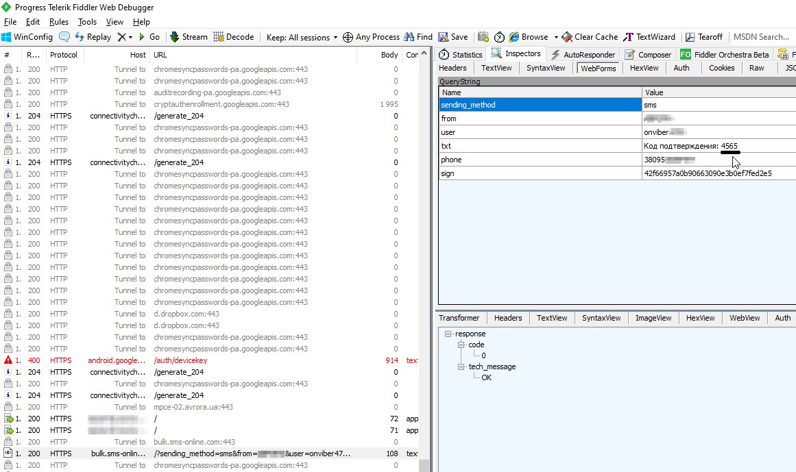Open the Fiddler Orchestra Beta tab
Screen dimensions: 796x472
pos(725,55)
